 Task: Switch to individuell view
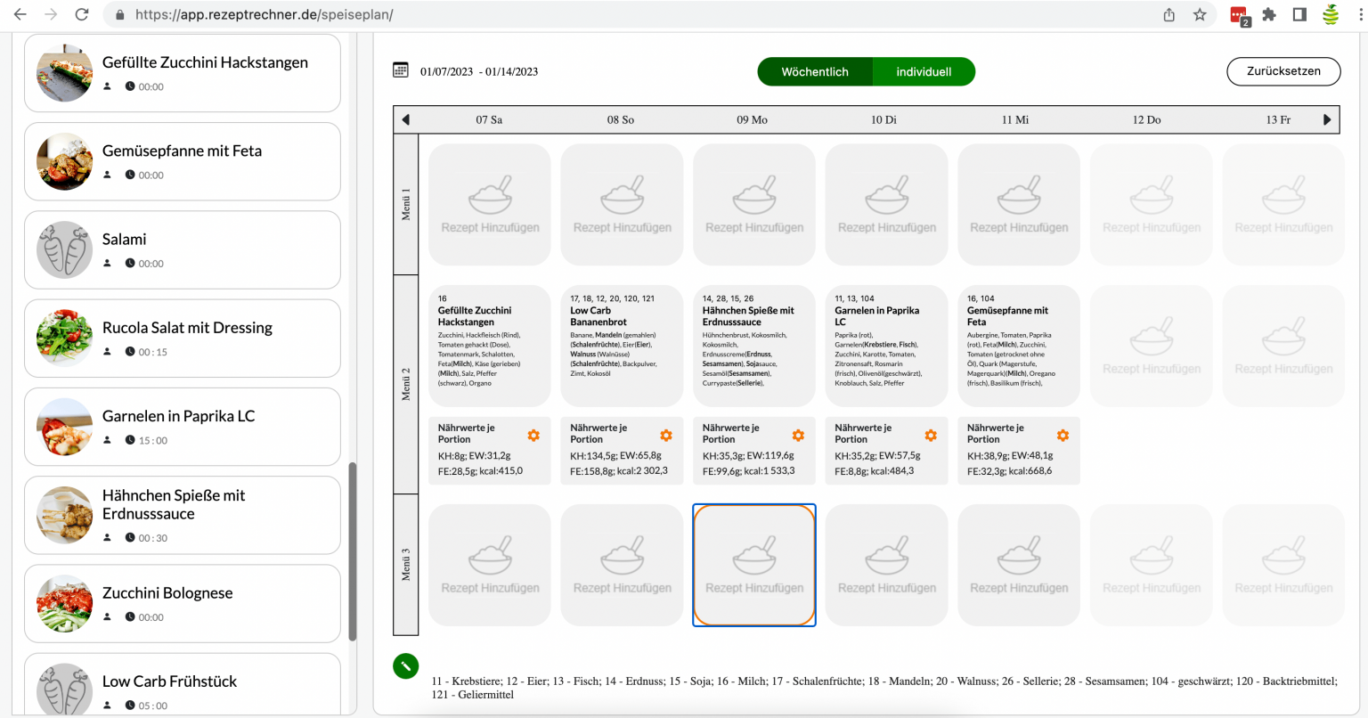point(924,72)
